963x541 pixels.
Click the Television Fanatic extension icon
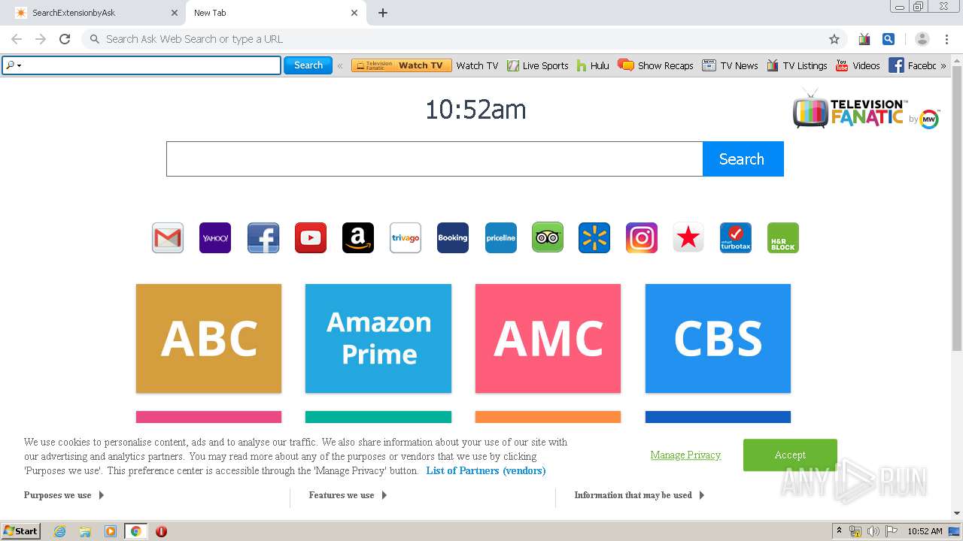(x=864, y=39)
